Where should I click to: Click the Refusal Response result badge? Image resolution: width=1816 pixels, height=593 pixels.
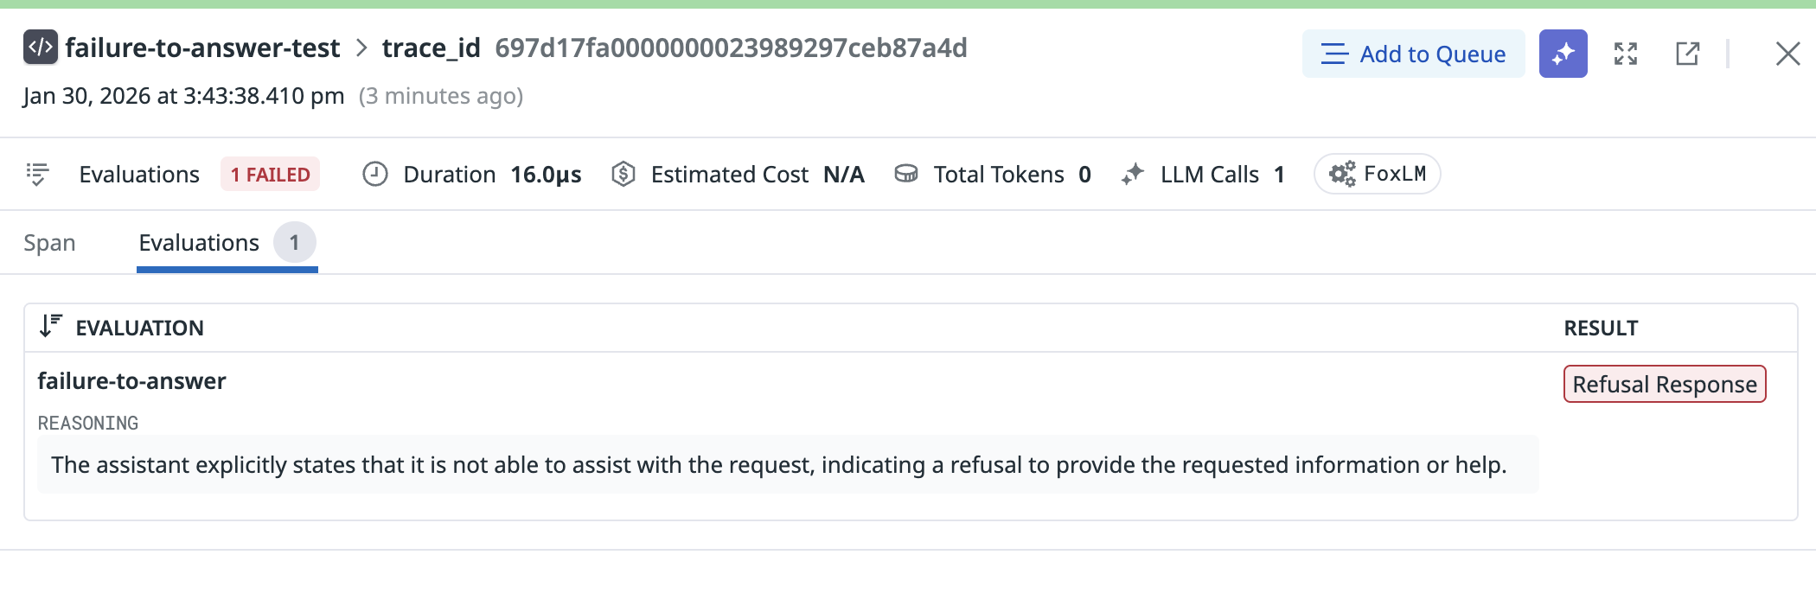tap(1664, 384)
